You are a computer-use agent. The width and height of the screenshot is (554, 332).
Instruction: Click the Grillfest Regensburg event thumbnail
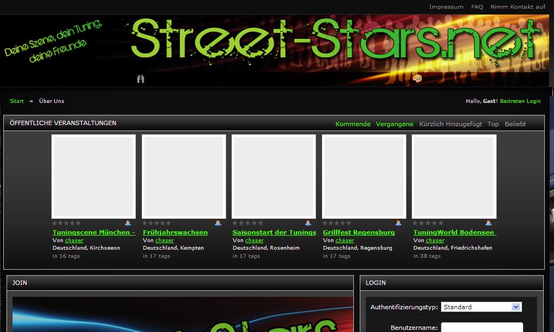tap(364, 177)
